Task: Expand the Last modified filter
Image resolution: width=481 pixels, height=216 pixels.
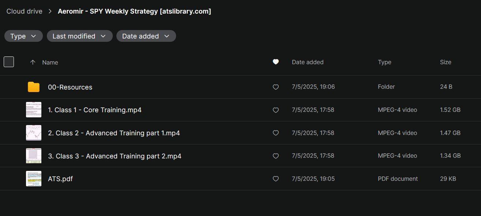Action: [79, 36]
